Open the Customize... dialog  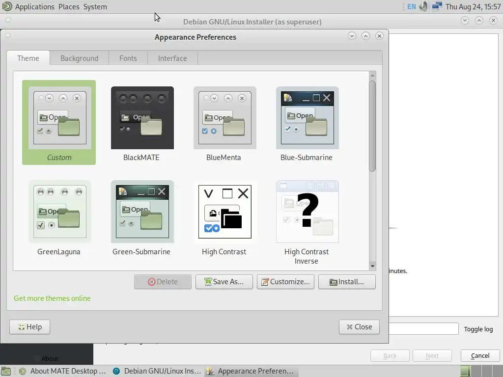(285, 281)
